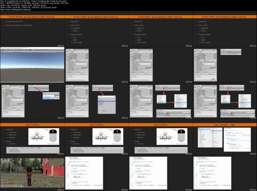Viewport: 257px width, 191px height.
Task: Open the inspector thumbnail with arrow to large popup list
Action: [x=96, y=101]
